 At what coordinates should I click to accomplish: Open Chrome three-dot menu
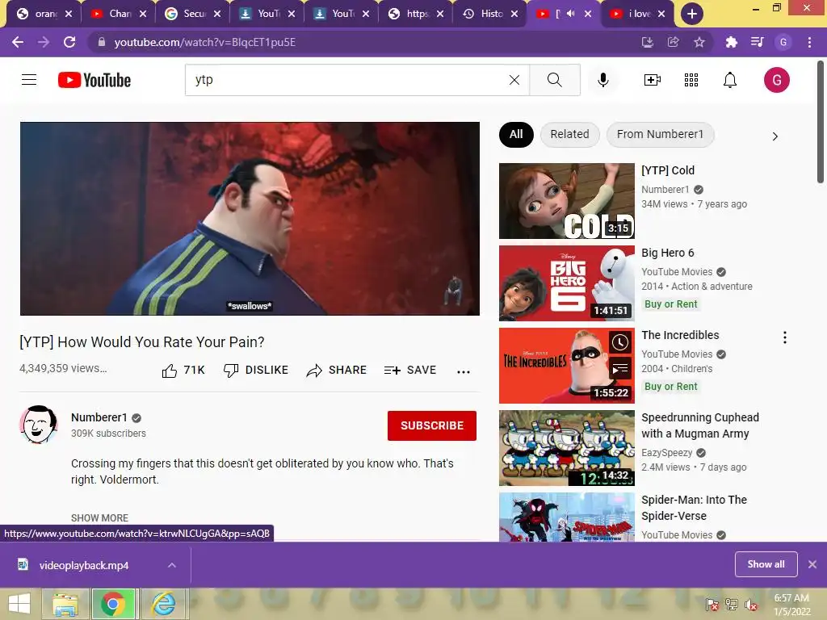[x=809, y=42]
